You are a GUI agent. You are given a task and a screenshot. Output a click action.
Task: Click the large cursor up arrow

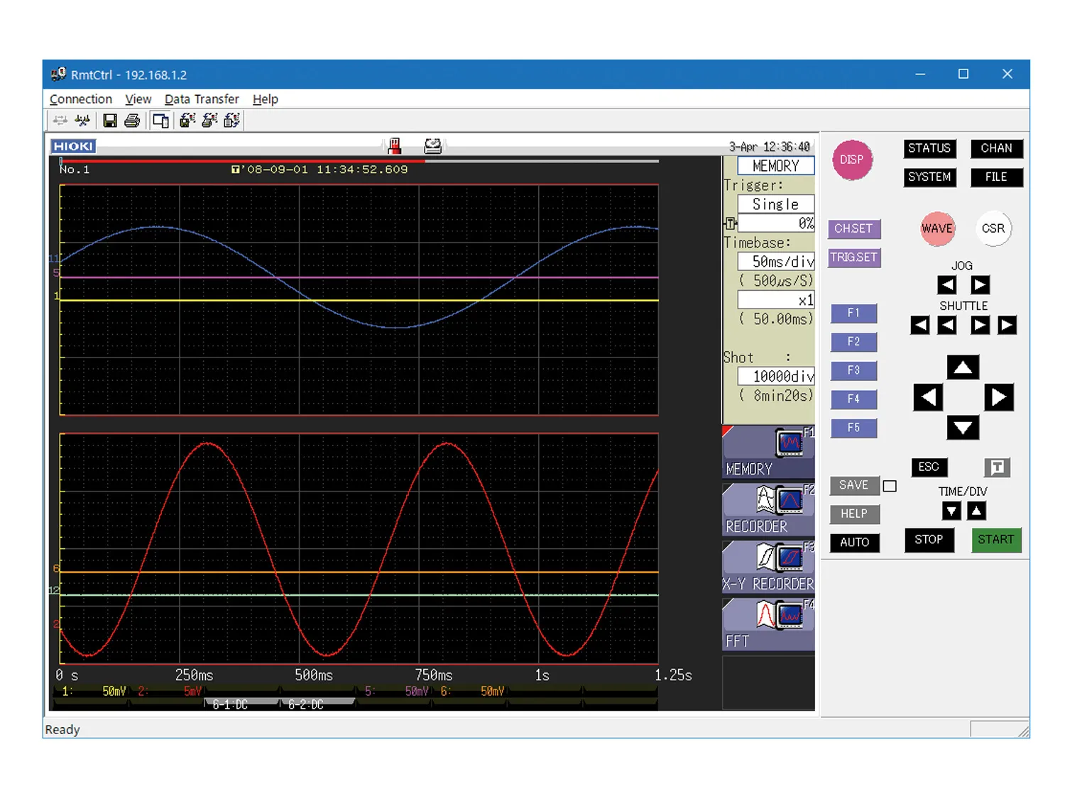point(963,367)
